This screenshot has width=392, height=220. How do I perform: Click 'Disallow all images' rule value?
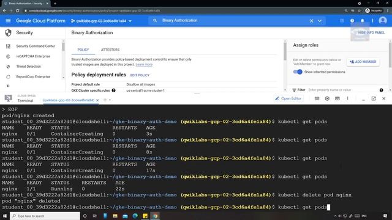(141, 84)
